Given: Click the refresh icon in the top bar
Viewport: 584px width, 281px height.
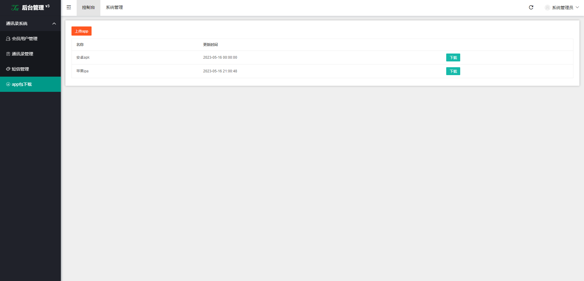Looking at the screenshot, I should pos(531,8).
